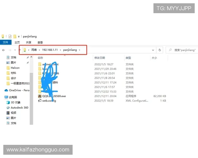Click the 图片 icon under 此电脑
Screen dimensions: 198x158
click(8, 118)
